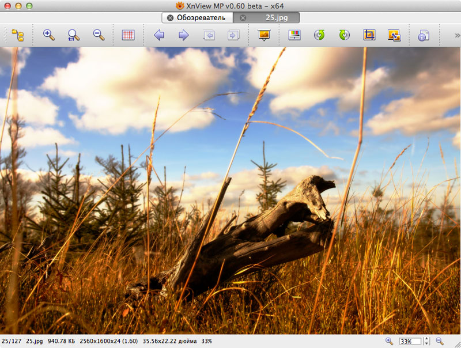Close the 25.jpg tab
This screenshot has height=348, width=461.
tap(243, 18)
